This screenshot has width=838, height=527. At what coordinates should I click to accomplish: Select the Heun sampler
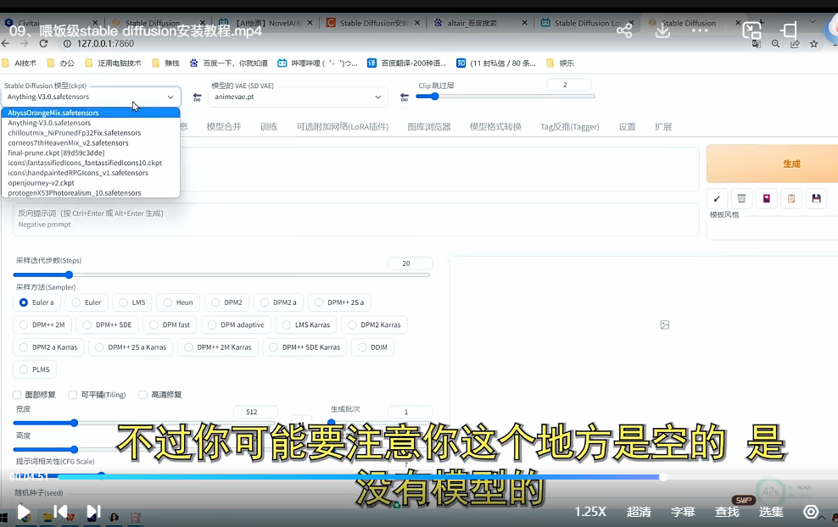[x=178, y=302]
